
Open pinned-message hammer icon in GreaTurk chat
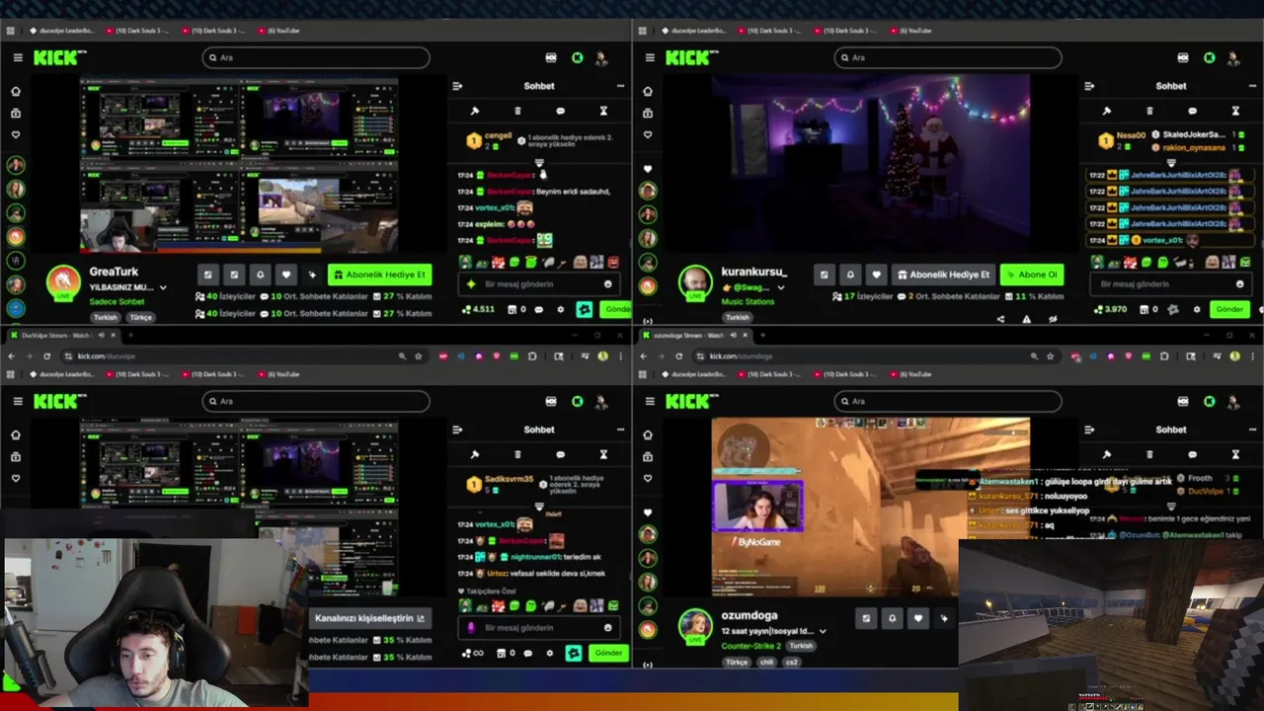475,111
